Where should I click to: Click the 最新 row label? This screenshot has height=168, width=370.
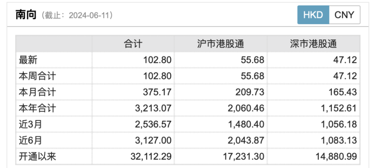point(28,60)
